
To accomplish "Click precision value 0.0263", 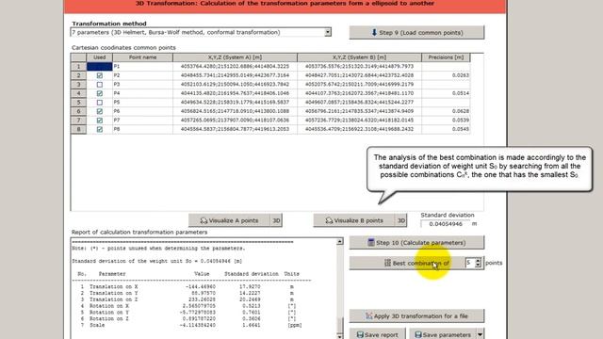I will point(446,75).
